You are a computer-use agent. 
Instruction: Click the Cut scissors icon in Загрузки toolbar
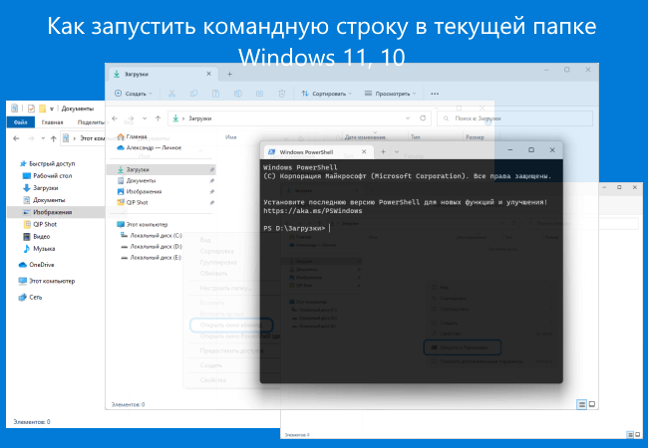tap(171, 94)
